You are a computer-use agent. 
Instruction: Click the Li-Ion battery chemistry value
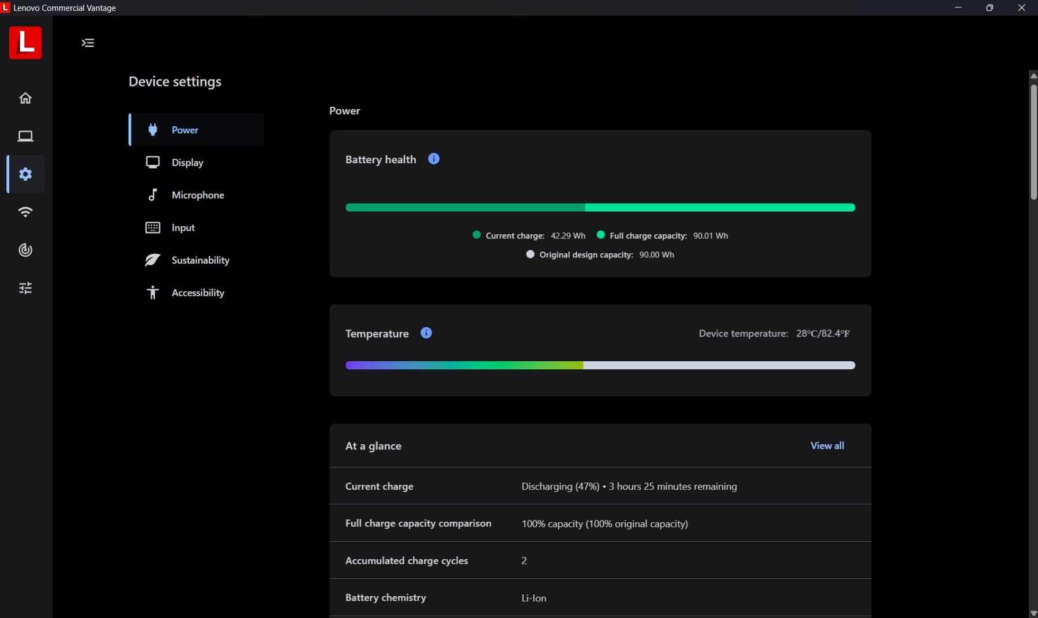coord(534,598)
